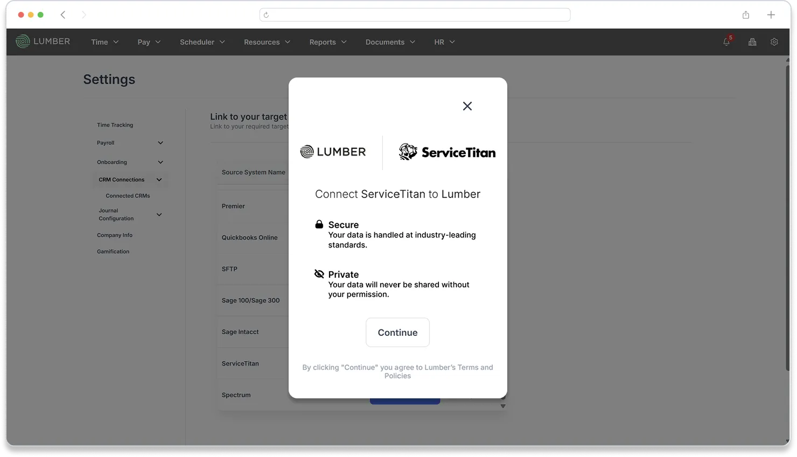The image size is (797, 457).
Task: Click the Premier row
Action: tap(253, 206)
